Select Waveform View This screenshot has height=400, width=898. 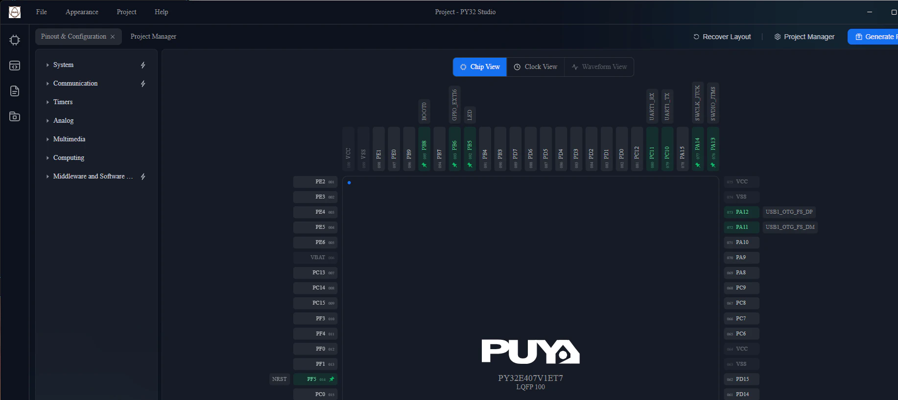click(599, 67)
